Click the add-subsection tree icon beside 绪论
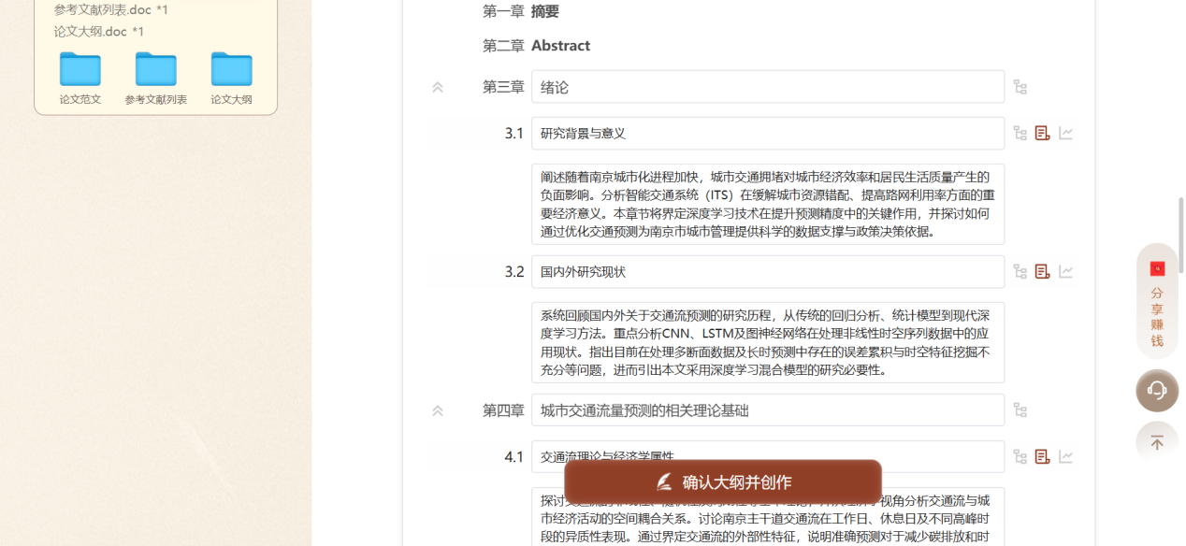 pos(1020,87)
